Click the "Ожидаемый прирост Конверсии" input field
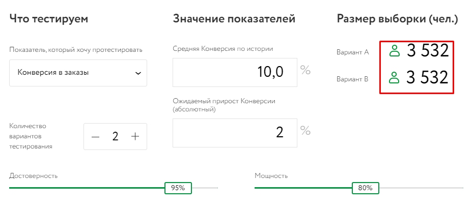The image size is (473, 209). [x=235, y=133]
